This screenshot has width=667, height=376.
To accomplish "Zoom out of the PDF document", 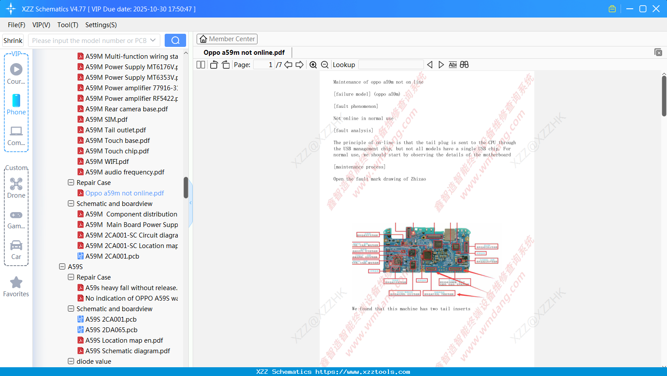I will tap(325, 65).
